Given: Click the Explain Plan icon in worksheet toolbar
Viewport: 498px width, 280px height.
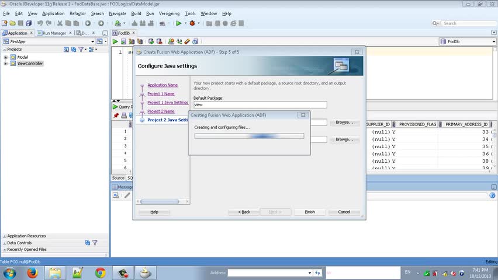Looking at the screenshot, I should pos(132,41).
